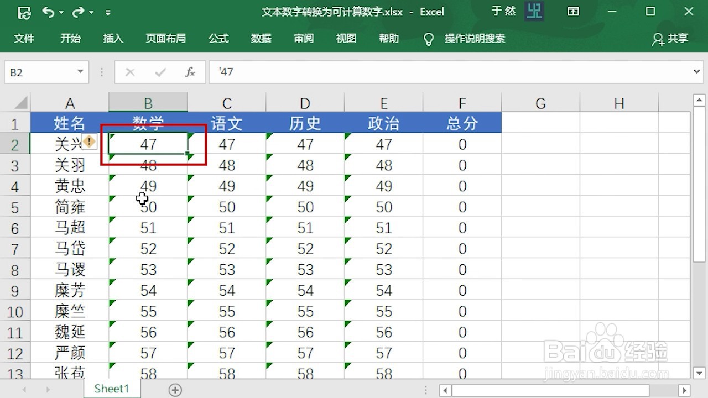Image resolution: width=708 pixels, height=398 pixels.
Task: Select cell B2 containing 47
Action: tap(148, 144)
